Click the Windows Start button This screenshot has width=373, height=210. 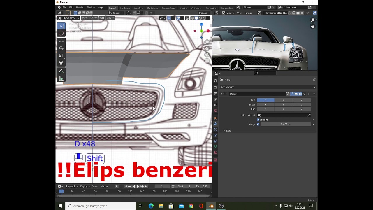click(x=60, y=206)
